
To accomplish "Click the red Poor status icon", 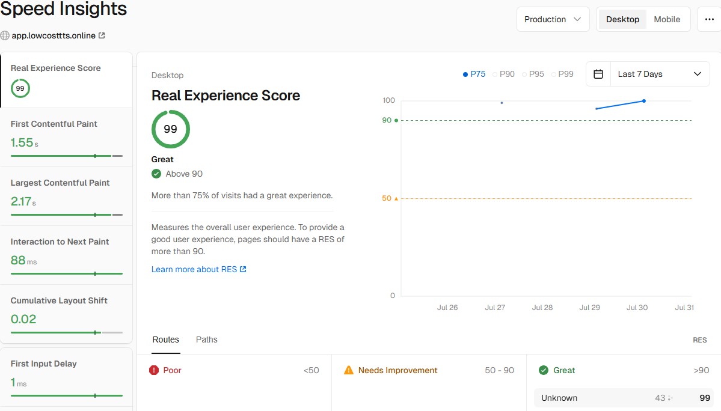I will pos(154,370).
